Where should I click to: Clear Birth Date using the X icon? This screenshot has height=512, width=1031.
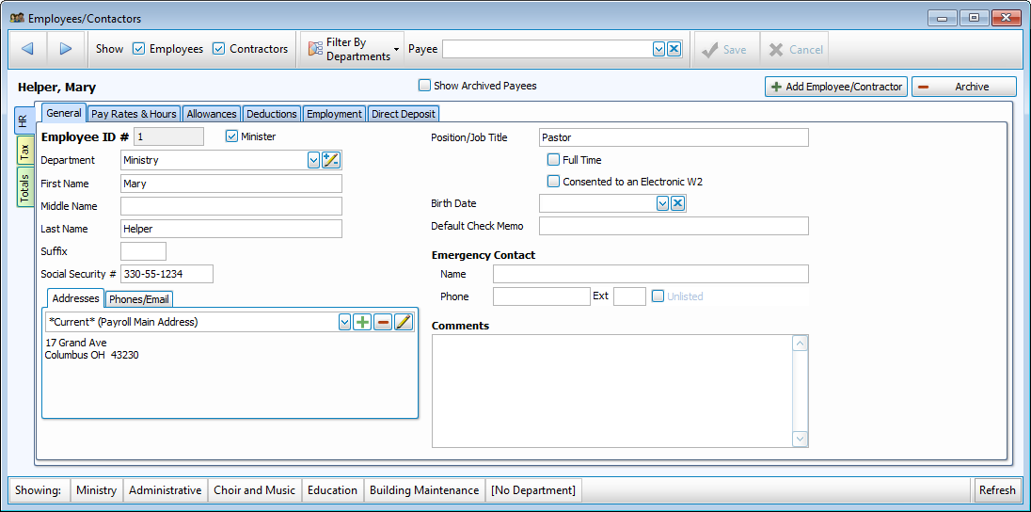point(677,203)
